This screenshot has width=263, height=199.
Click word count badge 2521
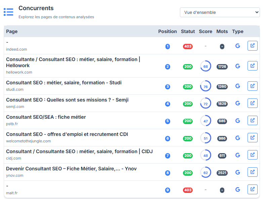(222, 173)
